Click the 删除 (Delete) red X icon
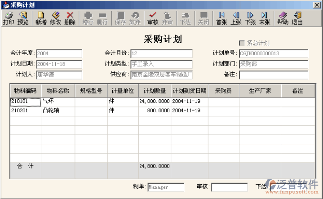Image resolution: width=323 pixels, height=199 pixels. tap(70, 18)
